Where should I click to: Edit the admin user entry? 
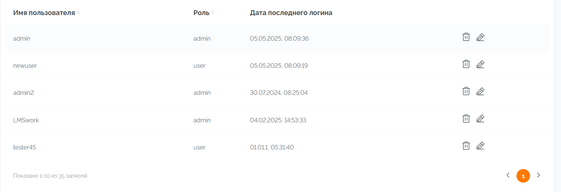480,37
